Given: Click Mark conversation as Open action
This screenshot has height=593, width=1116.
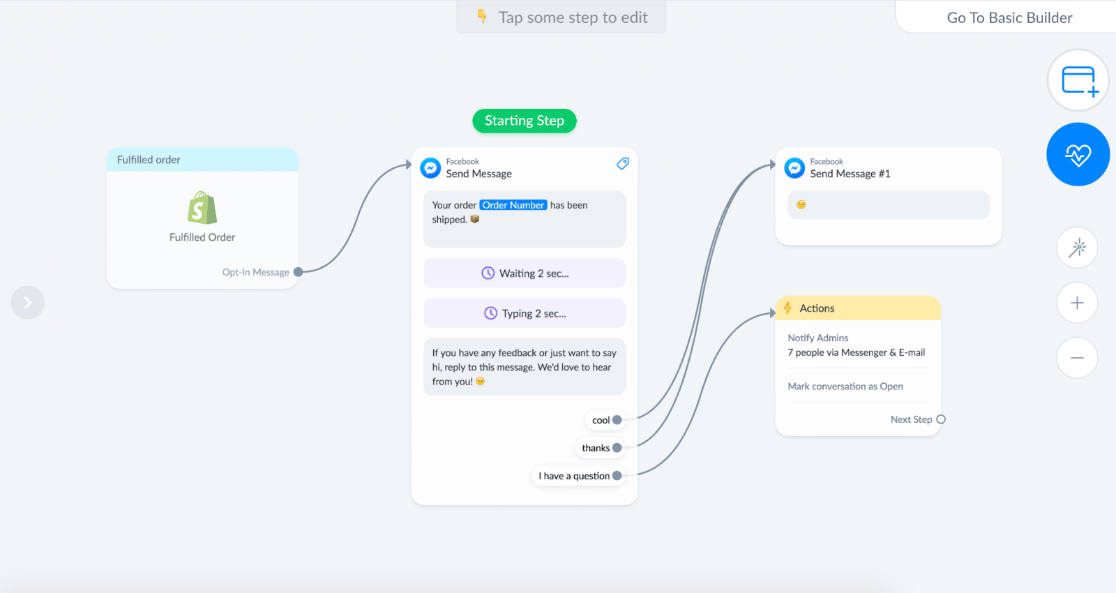Looking at the screenshot, I should click(x=845, y=386).
